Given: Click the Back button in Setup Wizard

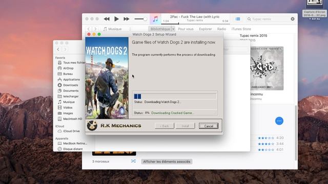Looking at the screenshot, I should click(165, 126).
